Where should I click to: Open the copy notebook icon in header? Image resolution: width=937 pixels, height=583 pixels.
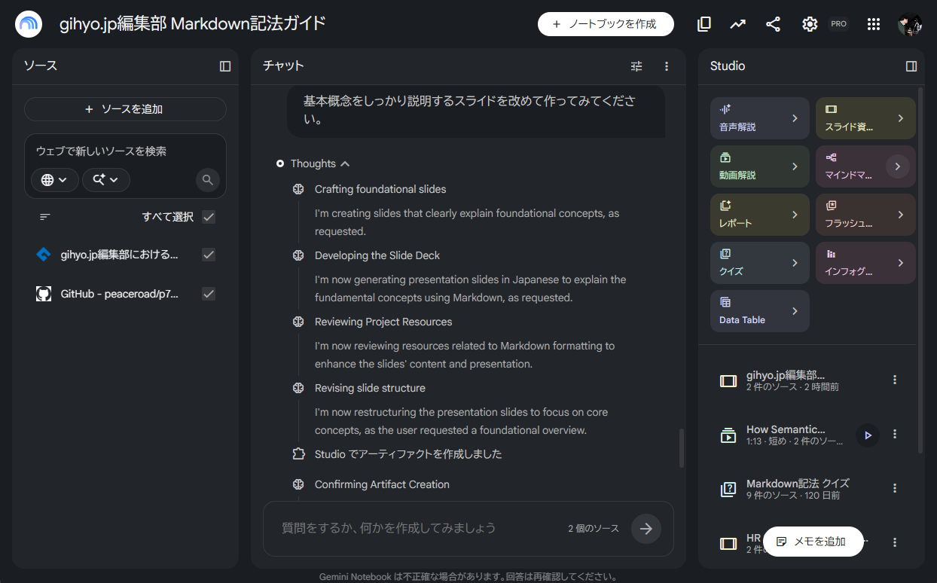704,24
